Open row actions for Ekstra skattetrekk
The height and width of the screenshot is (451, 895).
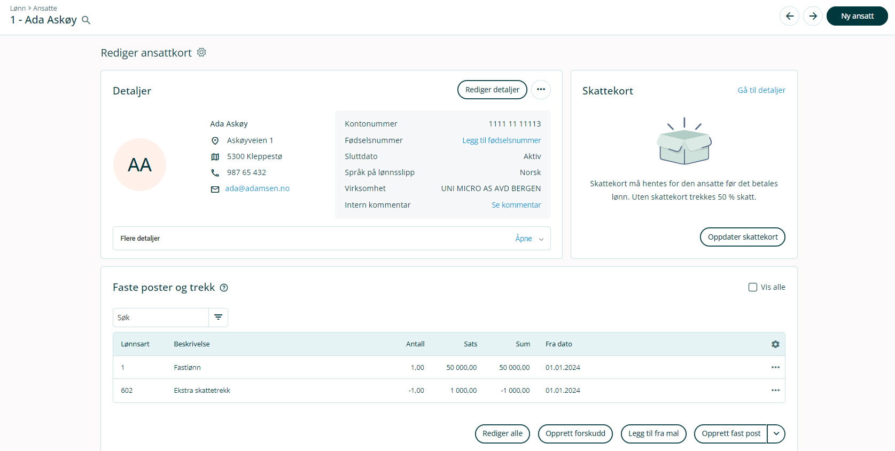pyautogui.click(x=775, y=390)
